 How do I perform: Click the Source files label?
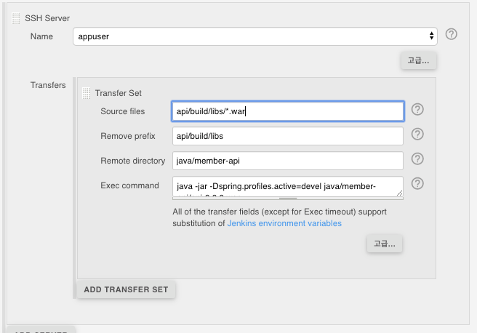(123, 111)
